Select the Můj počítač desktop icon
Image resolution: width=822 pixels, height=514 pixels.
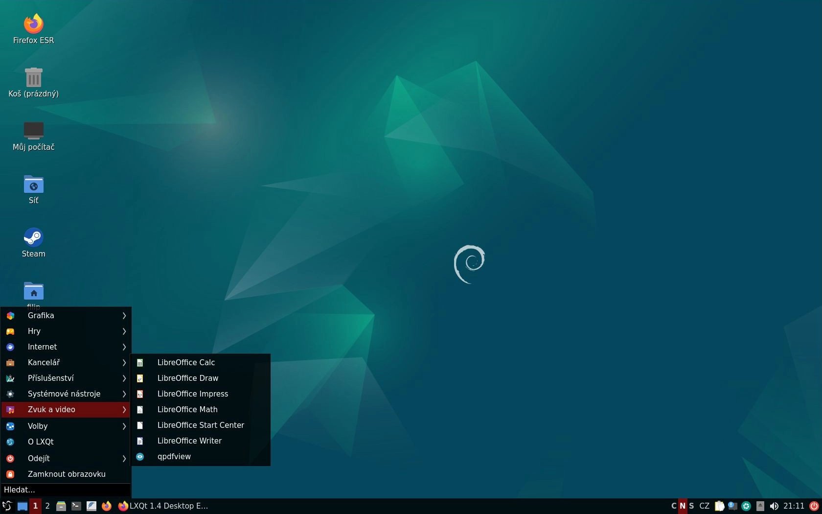pyautogui.click(x=33, y=136)
